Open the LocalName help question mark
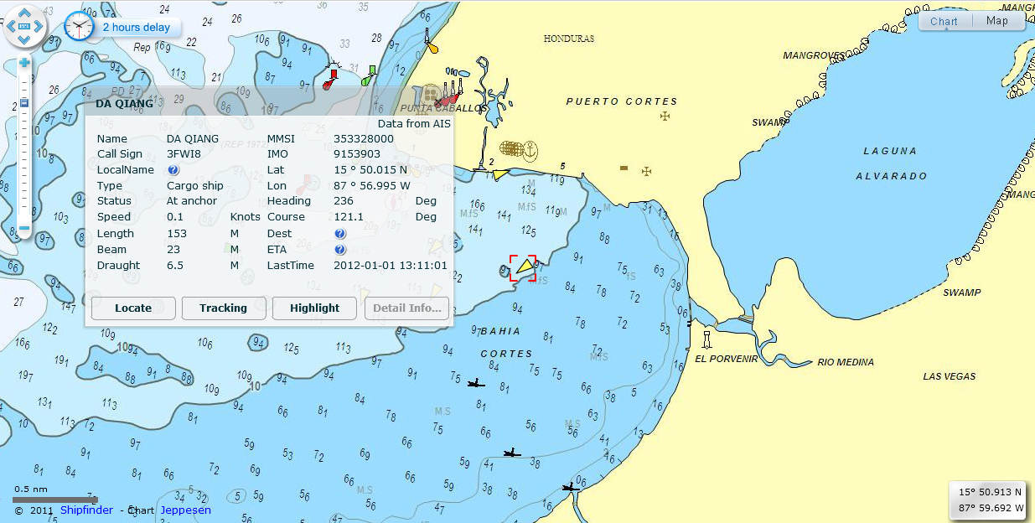The height and width of the screenshot is (523, 1035). tap(173, 169)
